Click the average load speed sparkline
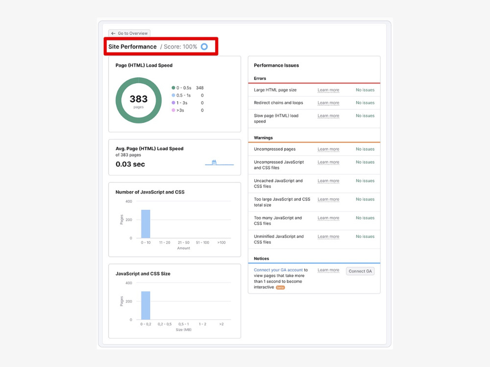 [219, 162]
